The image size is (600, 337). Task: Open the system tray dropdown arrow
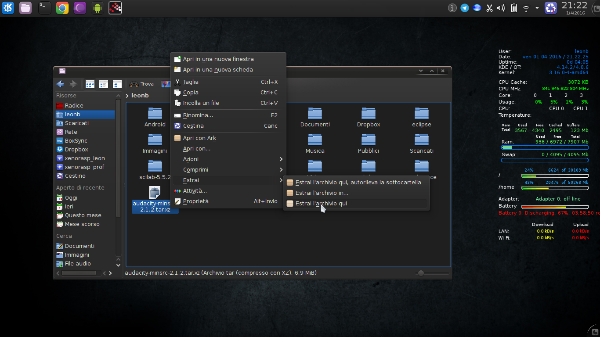537,7
